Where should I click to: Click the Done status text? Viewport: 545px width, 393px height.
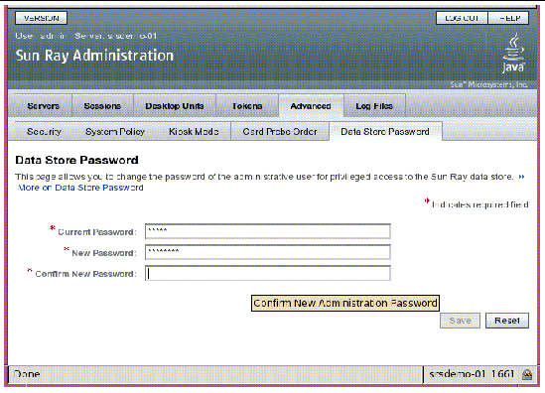click(x=27, y=374)
